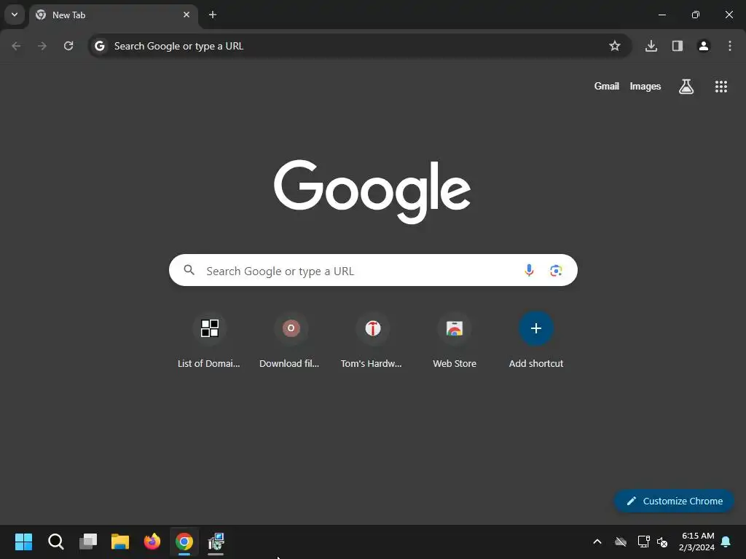Image resolution: width=746 pixels, height=559 pixels.
Task: Open taskbar Search
Action: pos(55,542)
